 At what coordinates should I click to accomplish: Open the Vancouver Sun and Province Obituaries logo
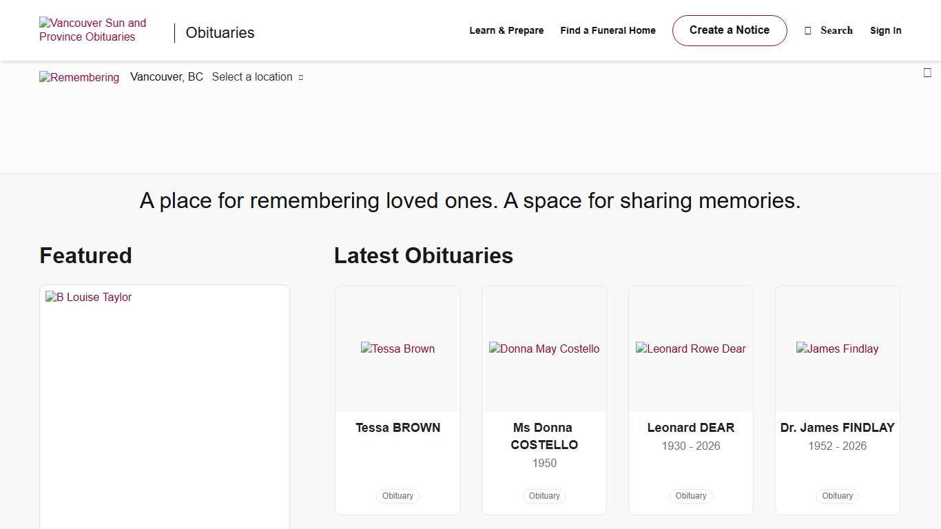click(x=93, y=30)
